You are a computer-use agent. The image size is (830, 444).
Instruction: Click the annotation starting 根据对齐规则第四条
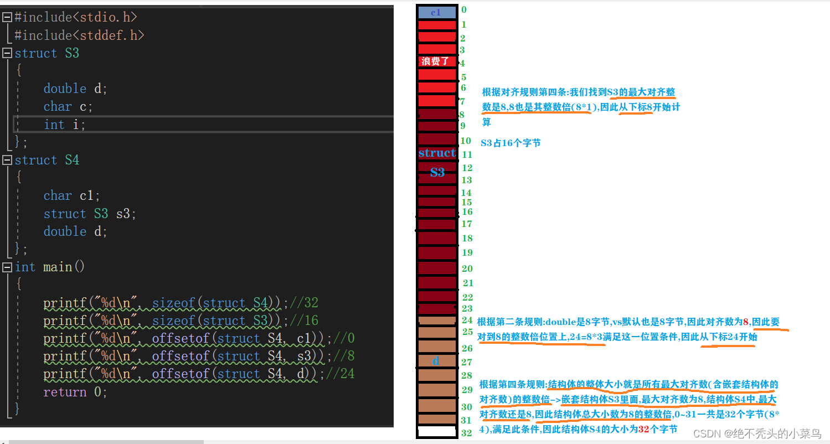coord(581,107)
